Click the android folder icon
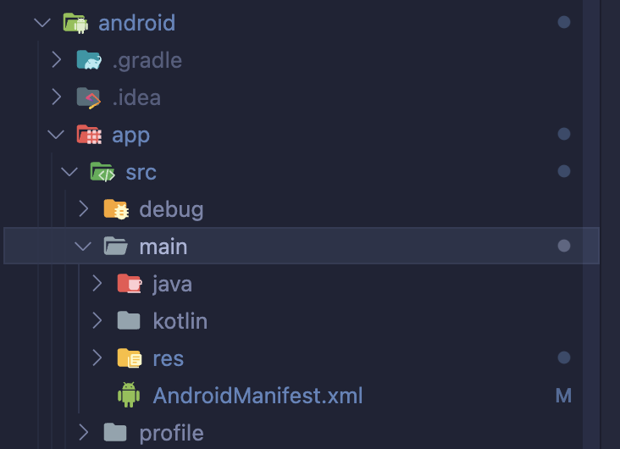620x449 pixels. [75, 23]
